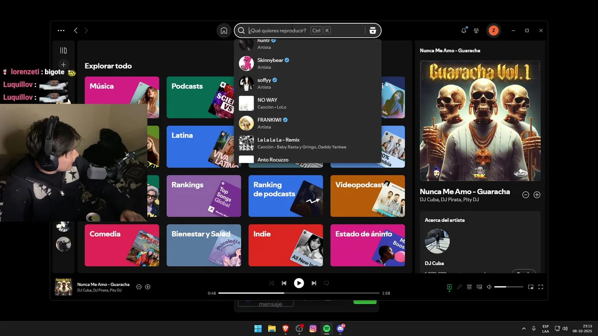Open the profile menu on Z avatar
The width and height of the screenshot is (598, 336).
493,31
